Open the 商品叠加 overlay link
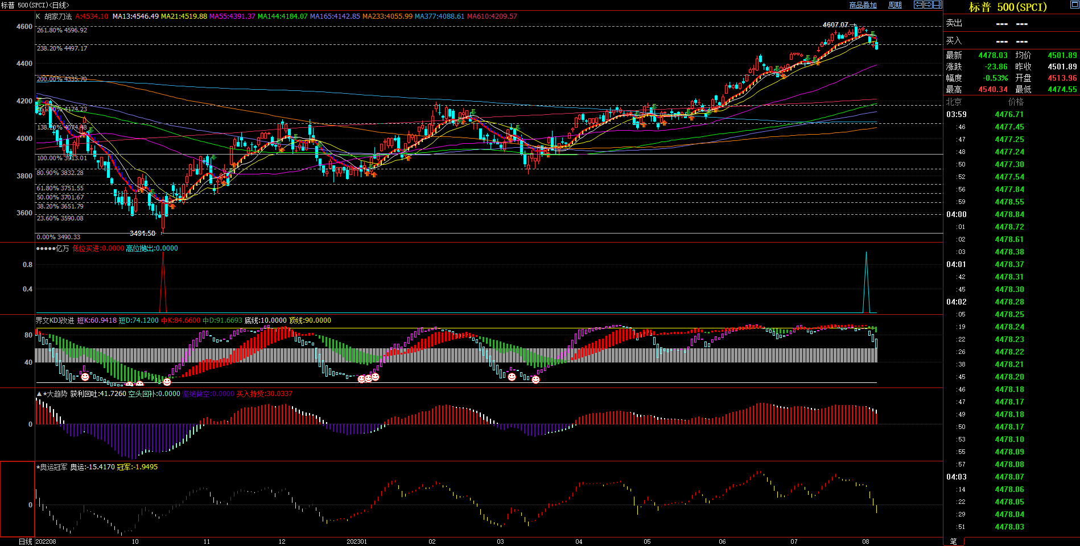This screenshot has width=1080, height=546. click(863, 5)
